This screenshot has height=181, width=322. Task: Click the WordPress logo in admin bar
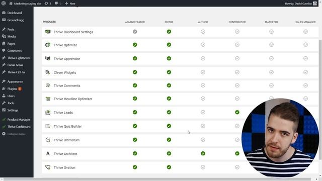coord(4,4)
